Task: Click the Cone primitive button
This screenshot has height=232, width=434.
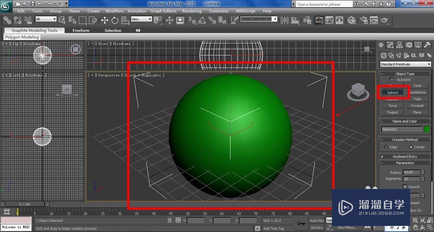Action: tap(417, 86)
